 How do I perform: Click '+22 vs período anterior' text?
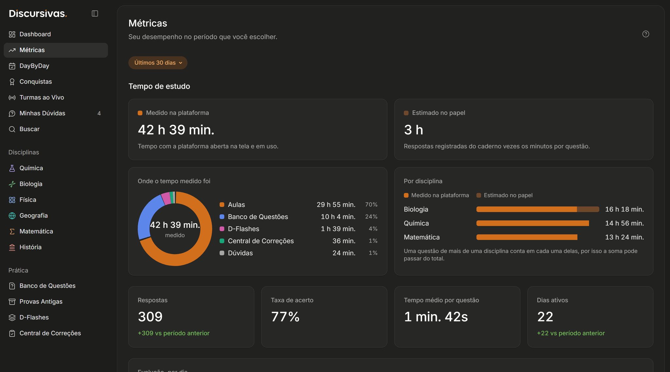(x=571, y=333)
